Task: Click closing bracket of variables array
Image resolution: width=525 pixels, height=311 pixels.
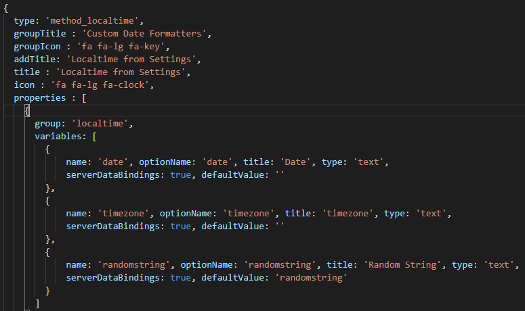Action: coord(37,304)
